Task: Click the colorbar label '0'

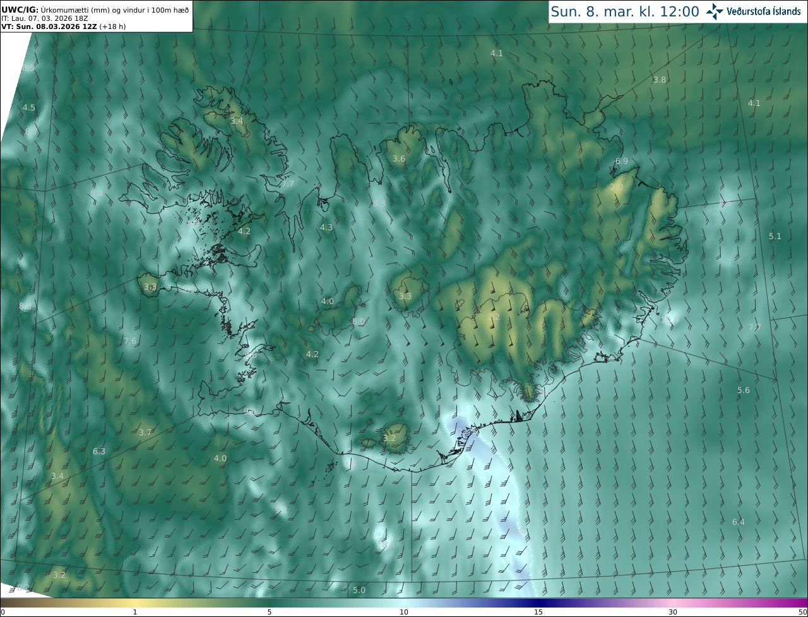Action: tap(3, 612)
